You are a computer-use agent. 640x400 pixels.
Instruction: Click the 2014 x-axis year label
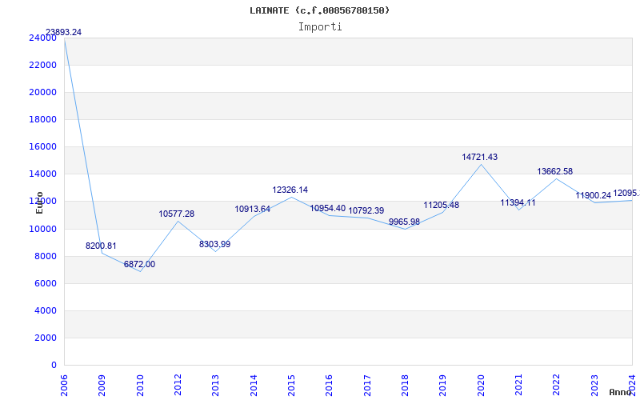pyautogui.click(x=254, y=386)
